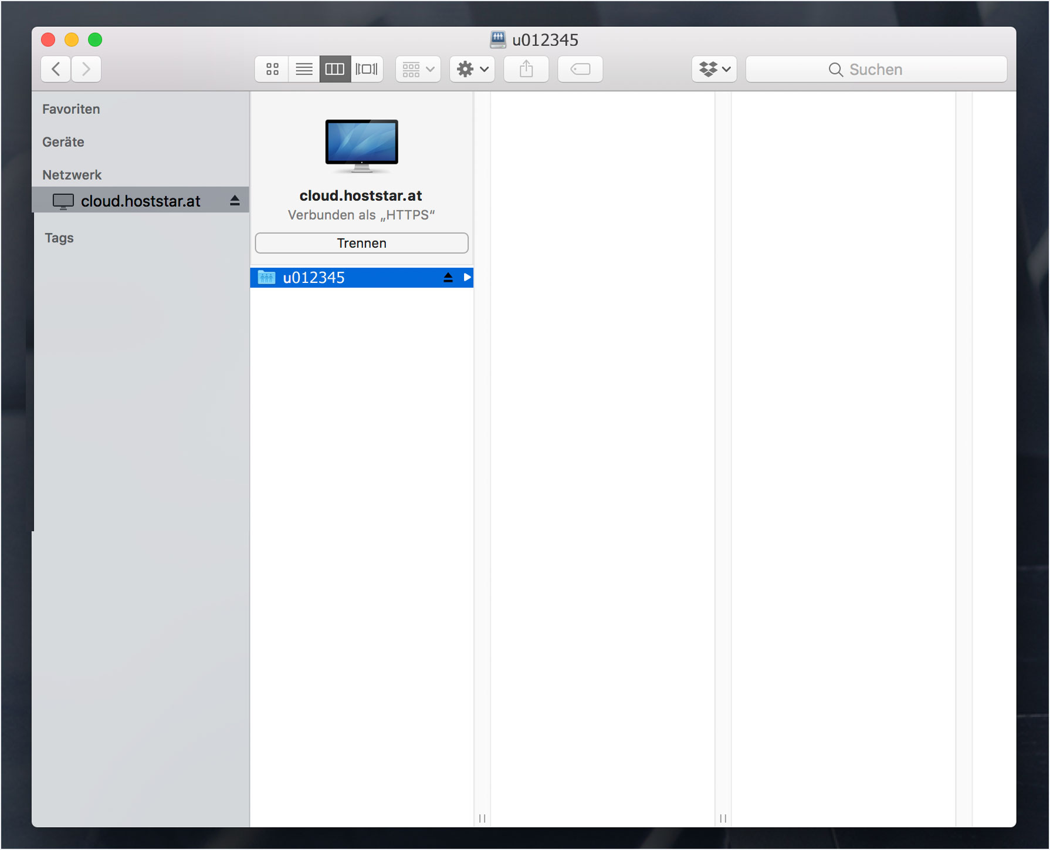Screen dimensions: 1050x850
Task: Click the Share toolbar button
Action: click(x=526, y=69)
